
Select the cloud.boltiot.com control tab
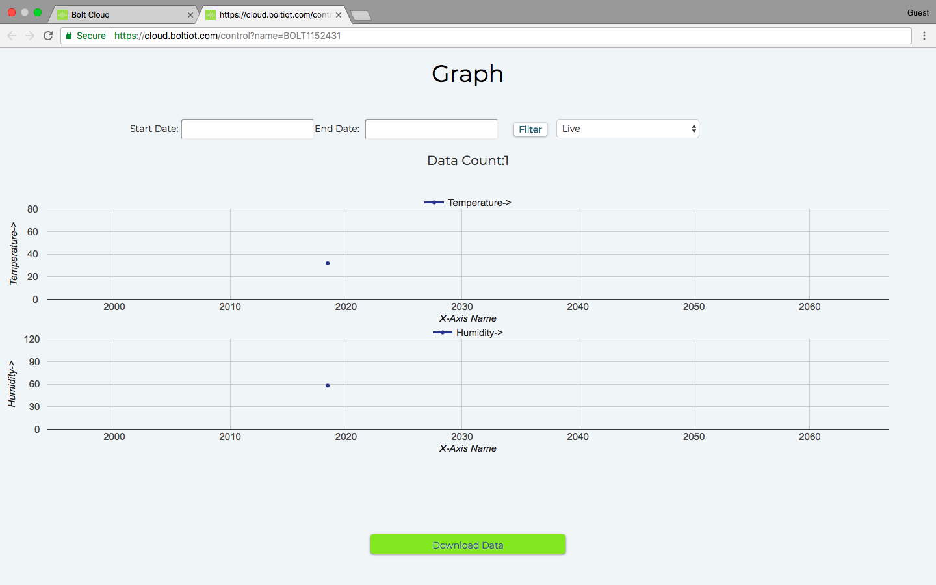(x=273, y=15)
